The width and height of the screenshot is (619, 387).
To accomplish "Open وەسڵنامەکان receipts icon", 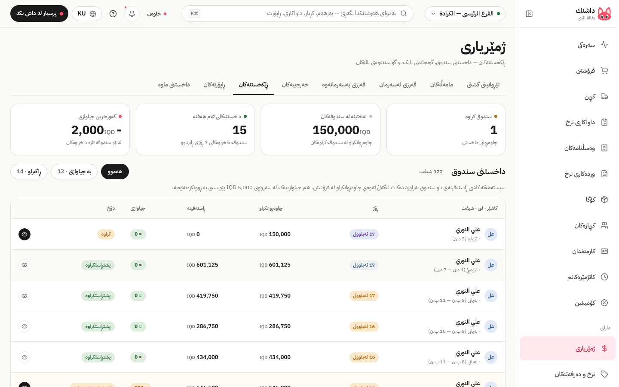I will (x=604, y=148).
